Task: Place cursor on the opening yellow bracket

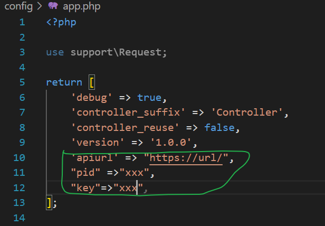Action: [92, 82]
